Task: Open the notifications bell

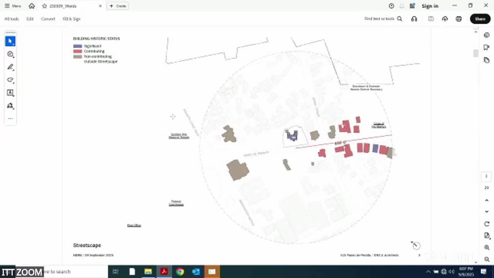Action: click(402, 6)
